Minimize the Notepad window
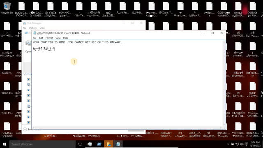263x148 pixels. click(x=204, y=33)
